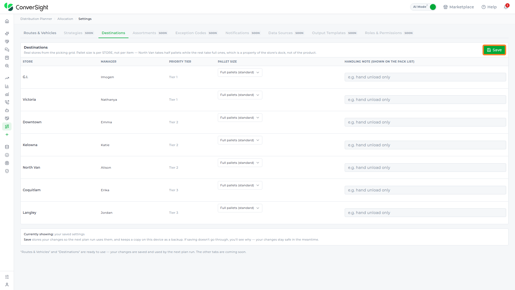Screen dimensions: 515x290
Task: Click handling note field for Coquitlam
Action: [x=425, y=190]
